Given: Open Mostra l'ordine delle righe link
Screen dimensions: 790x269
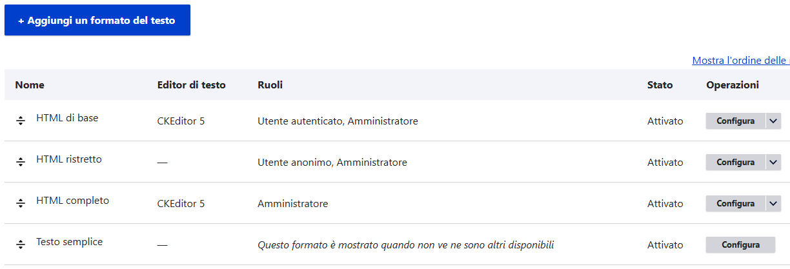Looking at the screenshot, I should [x=740, y=61].
